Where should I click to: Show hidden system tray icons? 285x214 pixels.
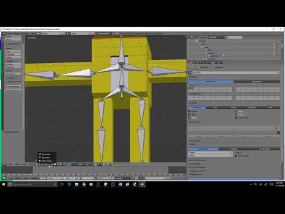(x=251, y=184)
